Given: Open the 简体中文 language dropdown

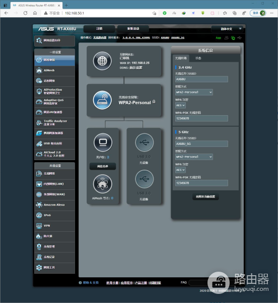Looking at the screenshot, I should pos(227,29).
